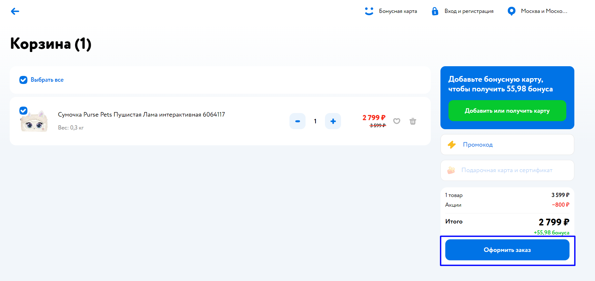
Task: Click the quantity value 1
Action: coord(315,121)
